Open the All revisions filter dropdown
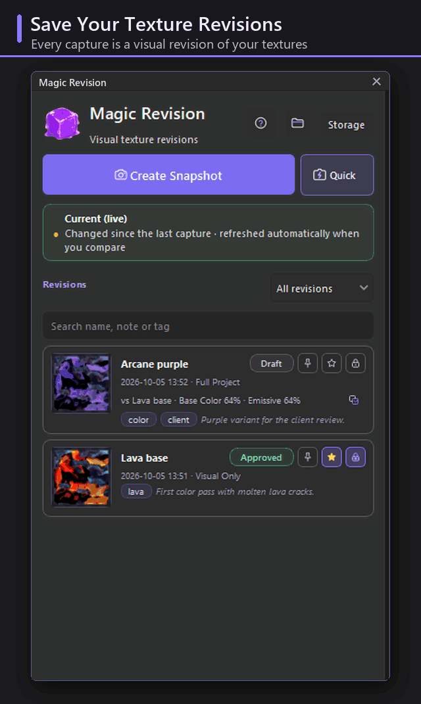The width and height of the screenshot is (421, 704). click(x=322, y=288)
